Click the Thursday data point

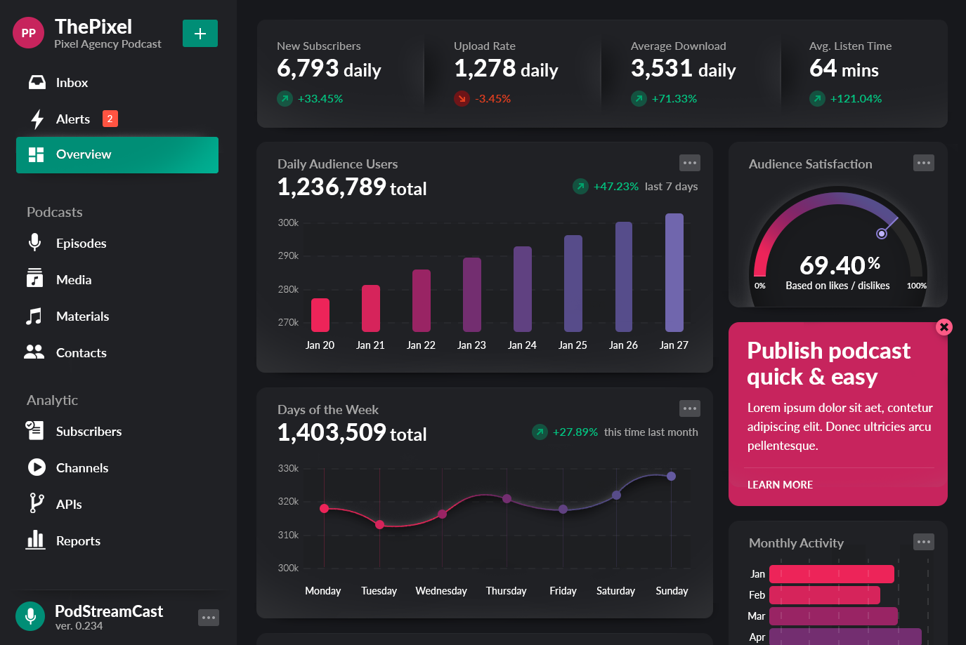pos(507,498)
